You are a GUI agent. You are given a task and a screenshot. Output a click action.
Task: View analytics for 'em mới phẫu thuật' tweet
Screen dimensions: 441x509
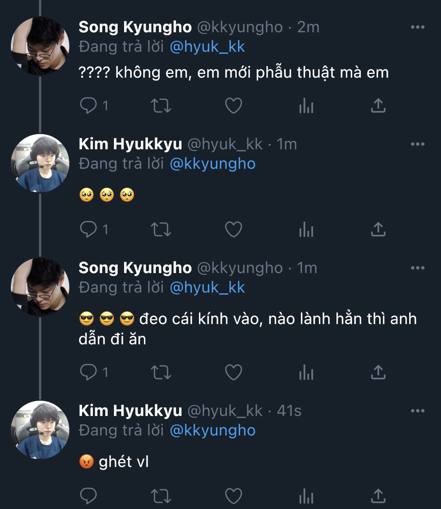[x=306, y=106]
